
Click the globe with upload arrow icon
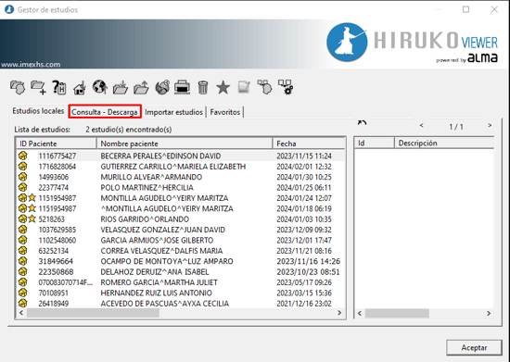pos(100,87)
